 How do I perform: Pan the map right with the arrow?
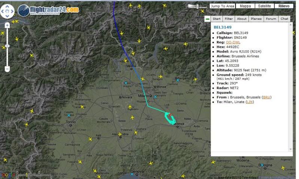point(12,12)
